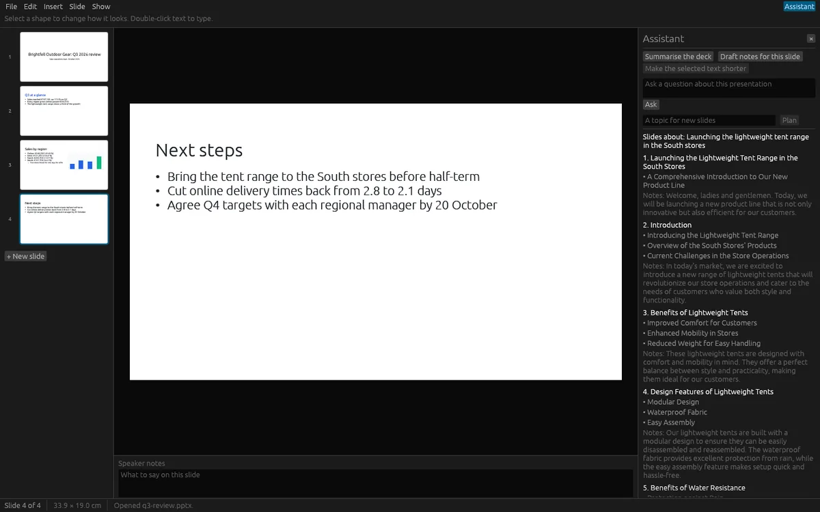Image resolution: width=820 pixels, height=512 pixels.
Task: Click the 33.9 × 19.0 cm size status
Action: [77, 505]
